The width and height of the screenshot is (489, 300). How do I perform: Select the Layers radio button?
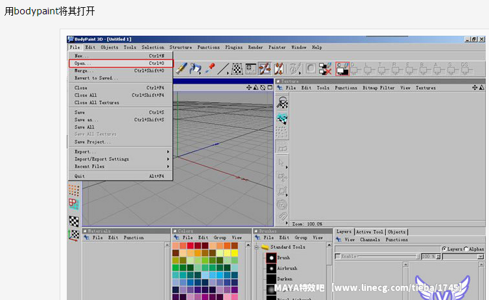[x=444, y=249]
